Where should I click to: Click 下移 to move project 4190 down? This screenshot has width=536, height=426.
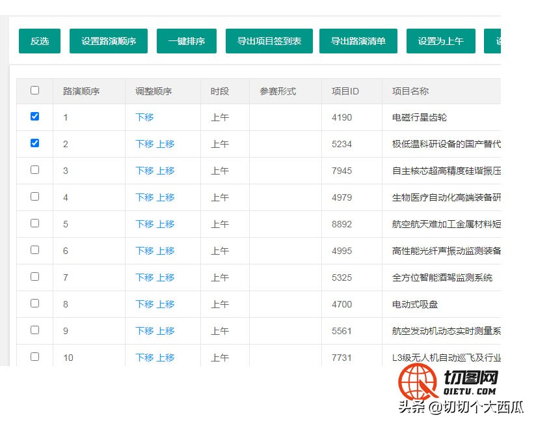pyautogui.click(x=146, y=117)
